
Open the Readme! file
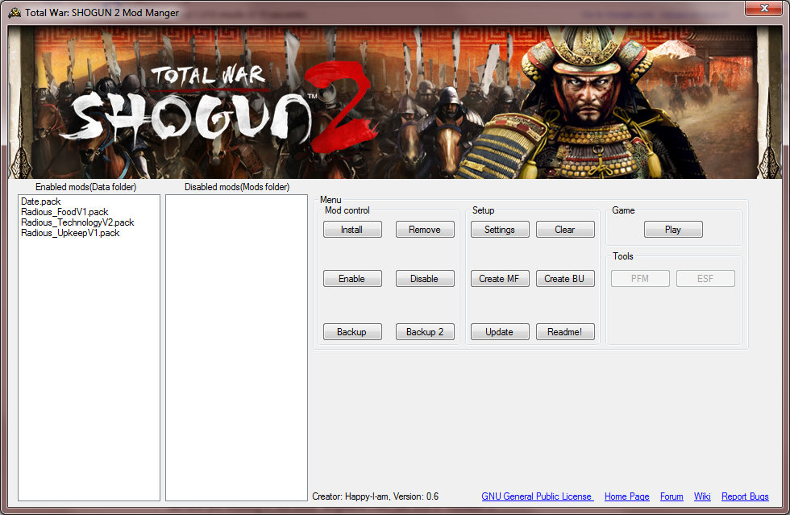coord(565,331)
